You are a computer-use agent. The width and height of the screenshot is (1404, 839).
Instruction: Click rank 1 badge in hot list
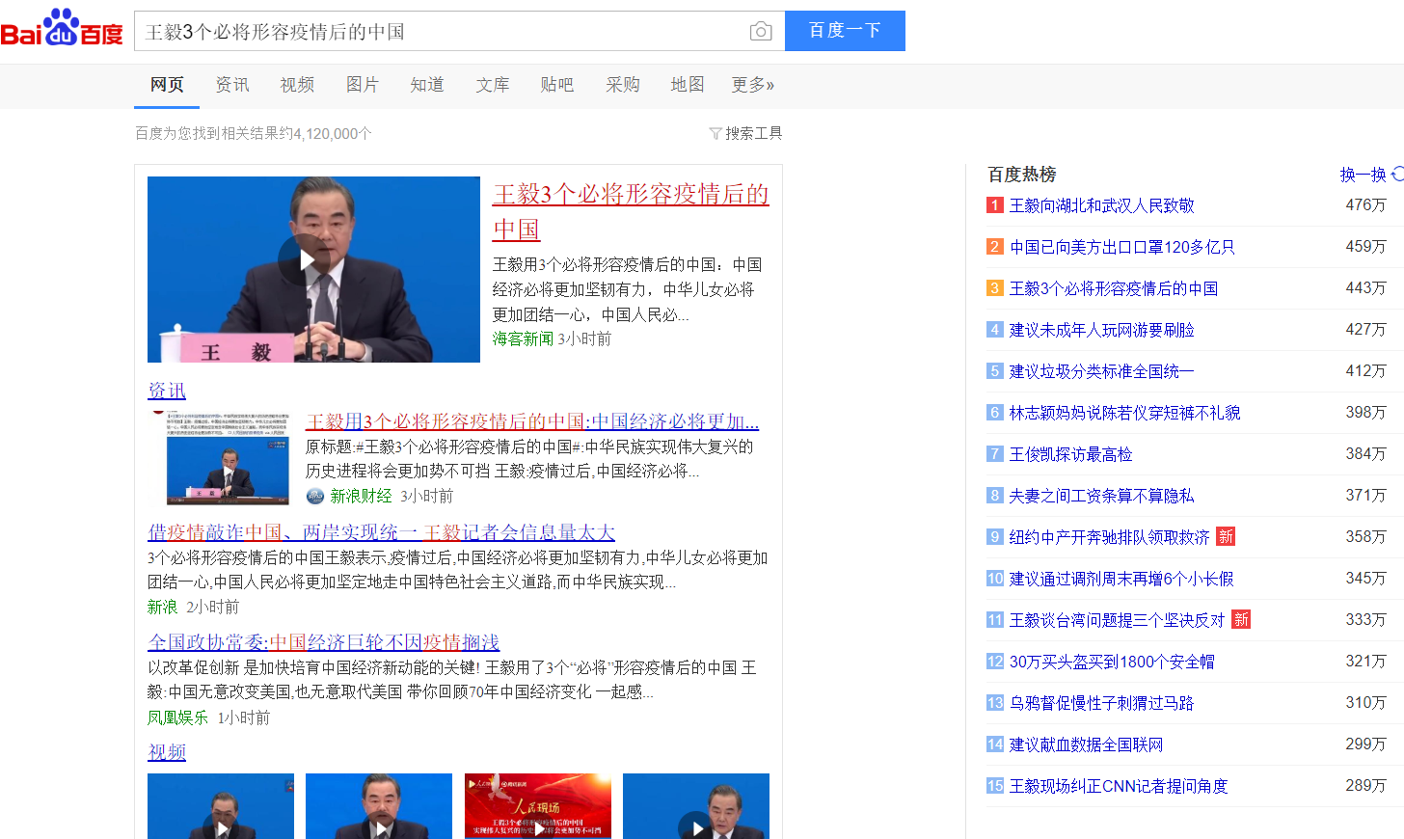click(995, 205)
